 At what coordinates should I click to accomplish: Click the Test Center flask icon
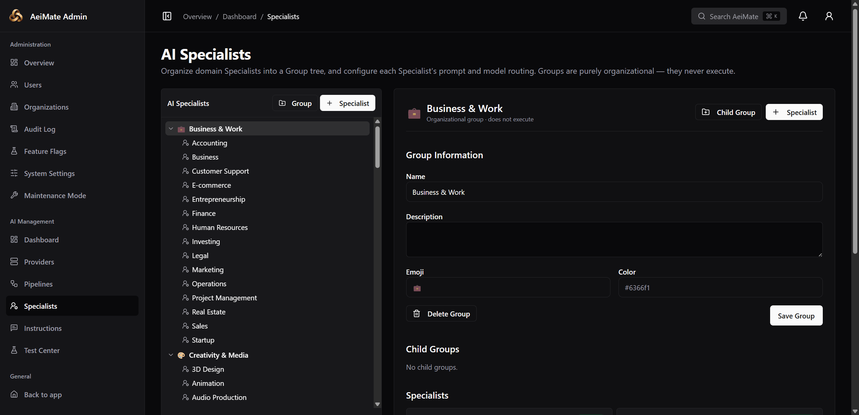point(14,350)
